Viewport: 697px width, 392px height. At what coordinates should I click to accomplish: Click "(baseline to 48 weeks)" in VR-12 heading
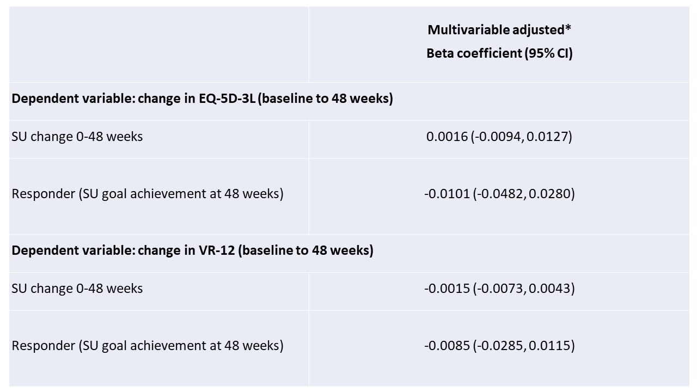306,251
